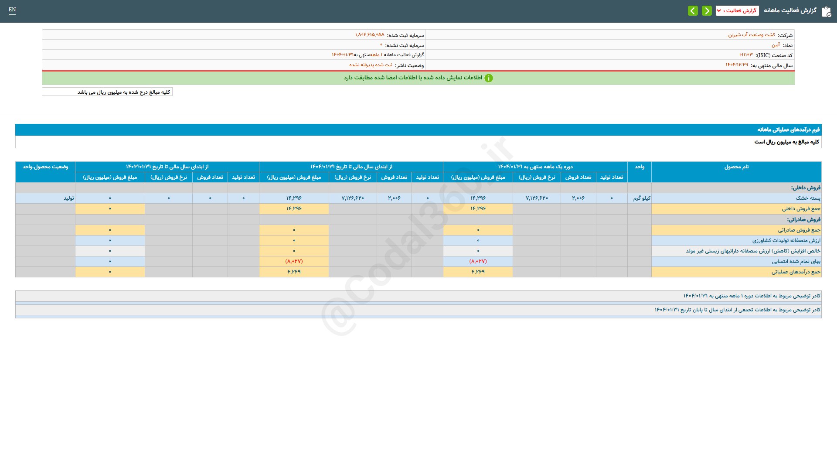The image size is (837, 471).
Task: Click the جمع درآمدهای عملیاتی row label
Action: click(796, 272)
